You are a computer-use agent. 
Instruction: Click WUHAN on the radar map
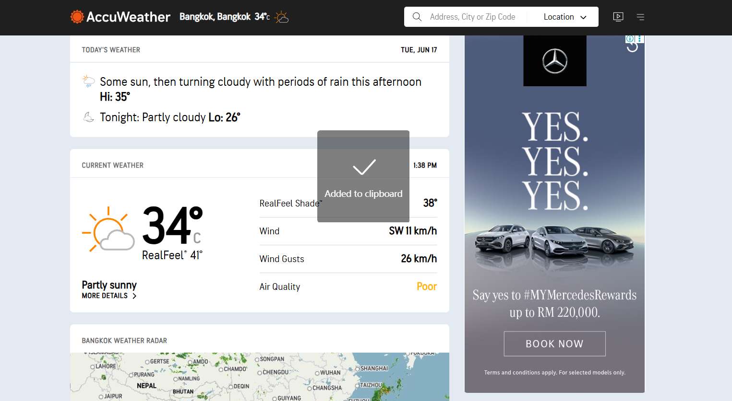330,373
